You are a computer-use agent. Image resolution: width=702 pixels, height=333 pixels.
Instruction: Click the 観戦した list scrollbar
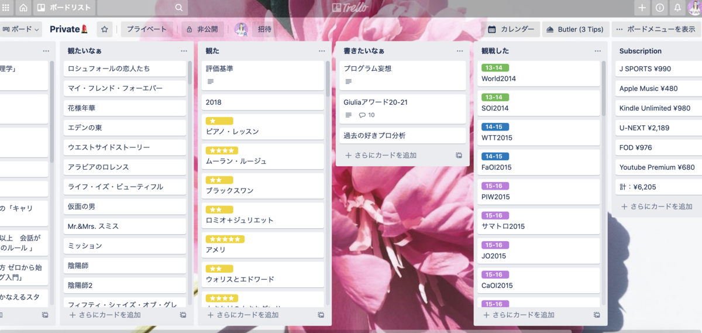coord(604,88)
